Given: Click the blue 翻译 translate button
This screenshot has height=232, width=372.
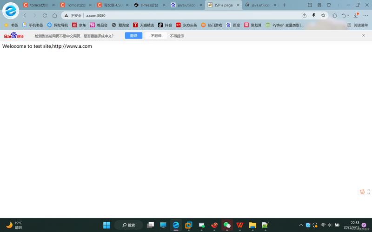Looking at the screenshot, I should coord(133,36).
